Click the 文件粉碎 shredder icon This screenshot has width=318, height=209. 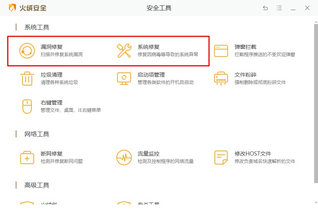tap(221, 79)
